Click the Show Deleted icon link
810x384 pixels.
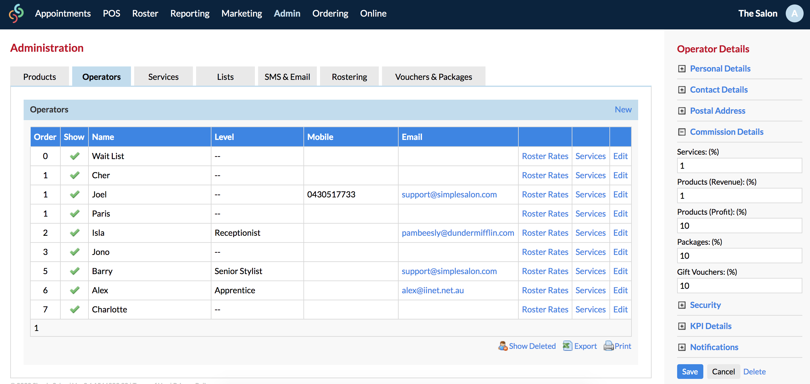(503, 346)
